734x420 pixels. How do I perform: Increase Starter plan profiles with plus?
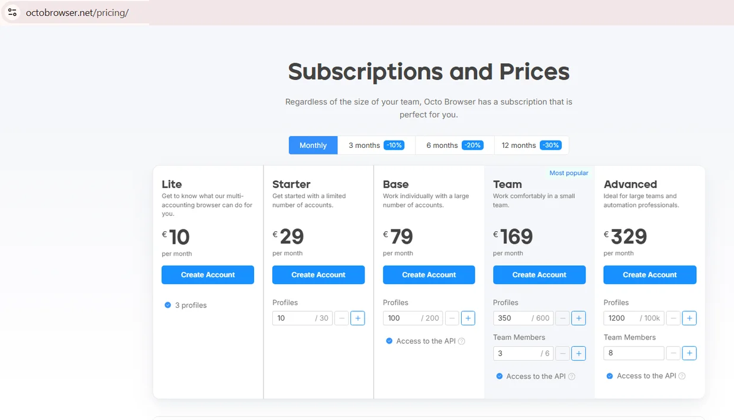click(x=358, y=318)
